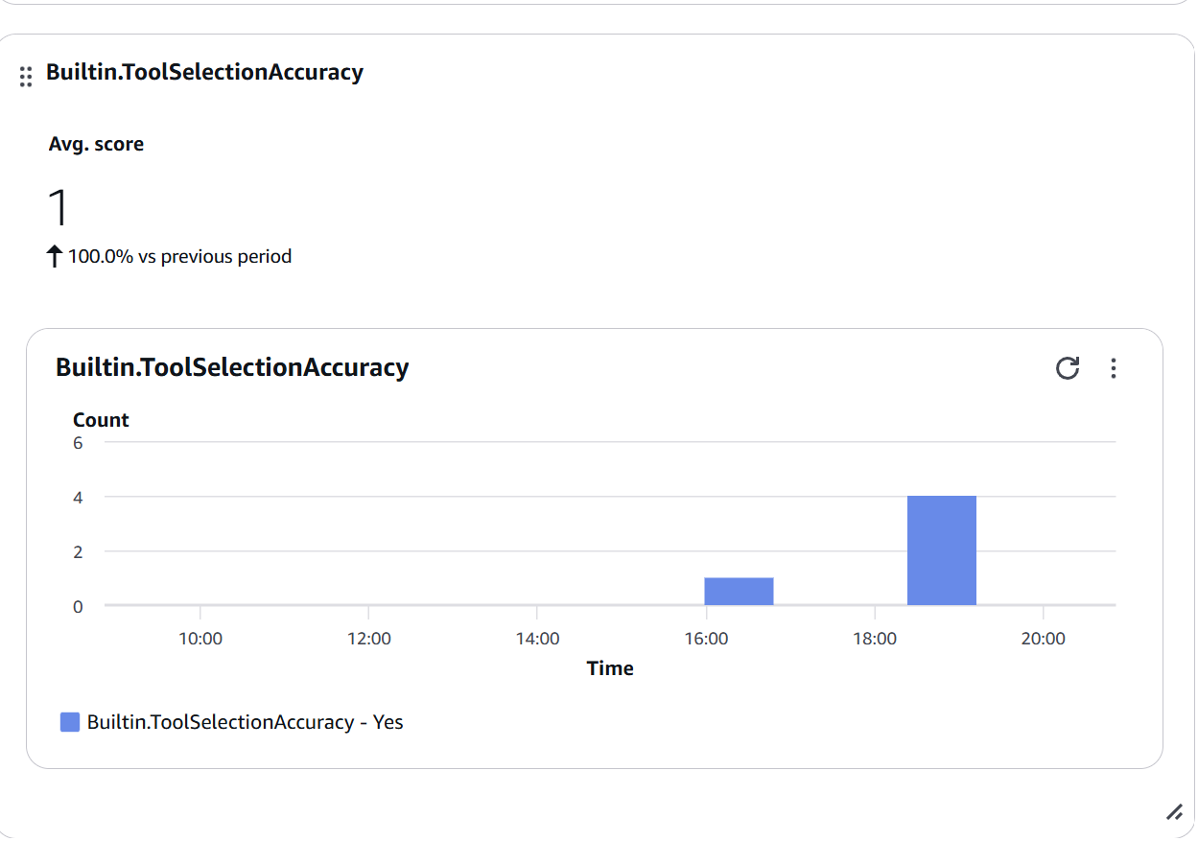1198x841 pixels.
Task: Click the resize handle at widget corner
Action: point(1174,812)
